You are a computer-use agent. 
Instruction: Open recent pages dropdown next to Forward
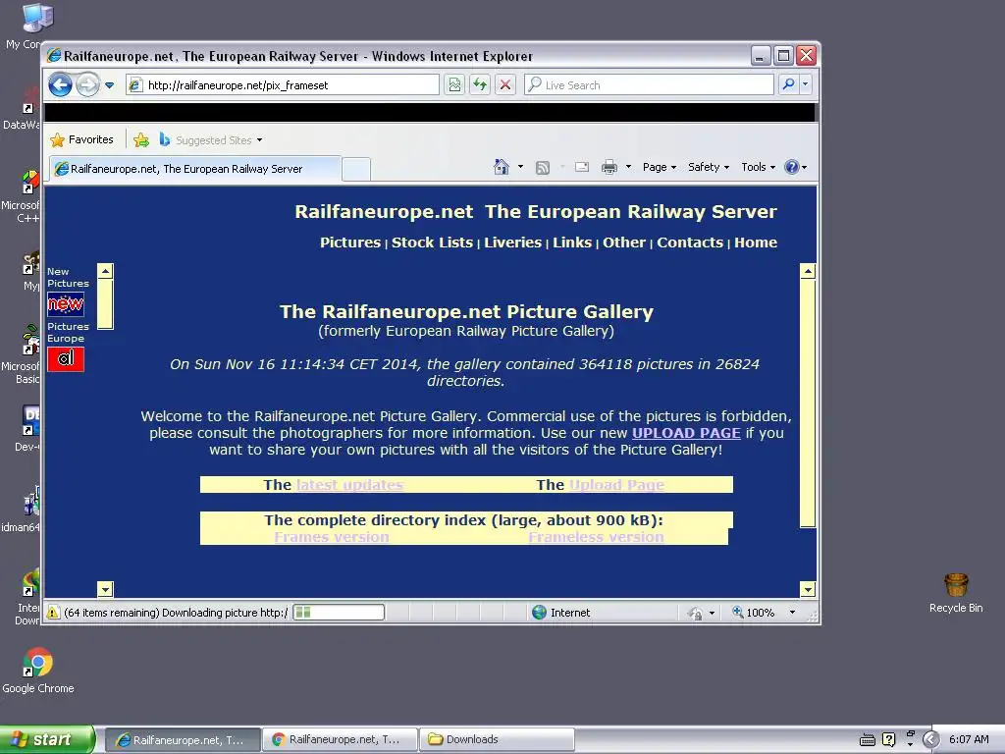110,85
